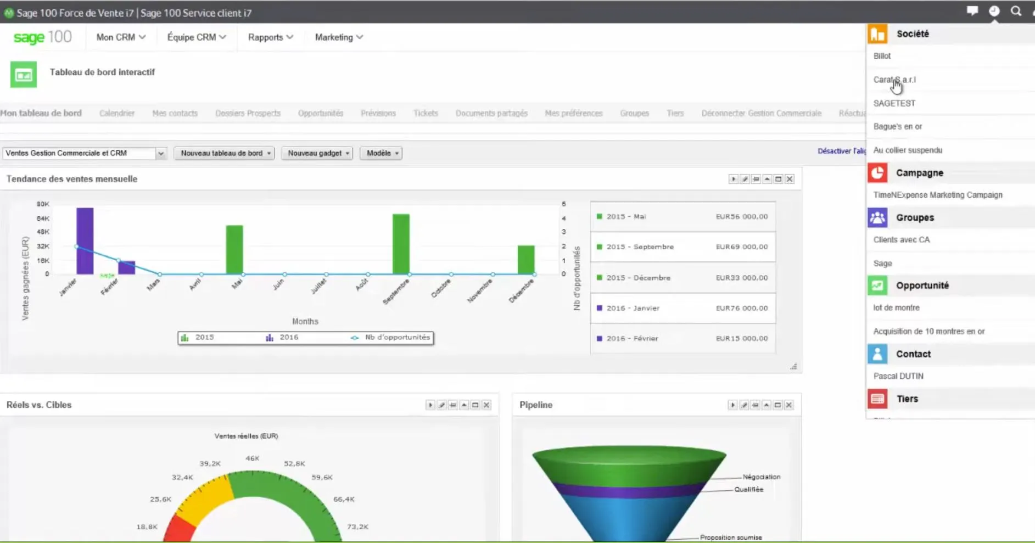Open Acquisition de 10 montres en or link
The height and width of the screenshot is (543, 1035).
(929, 331)
